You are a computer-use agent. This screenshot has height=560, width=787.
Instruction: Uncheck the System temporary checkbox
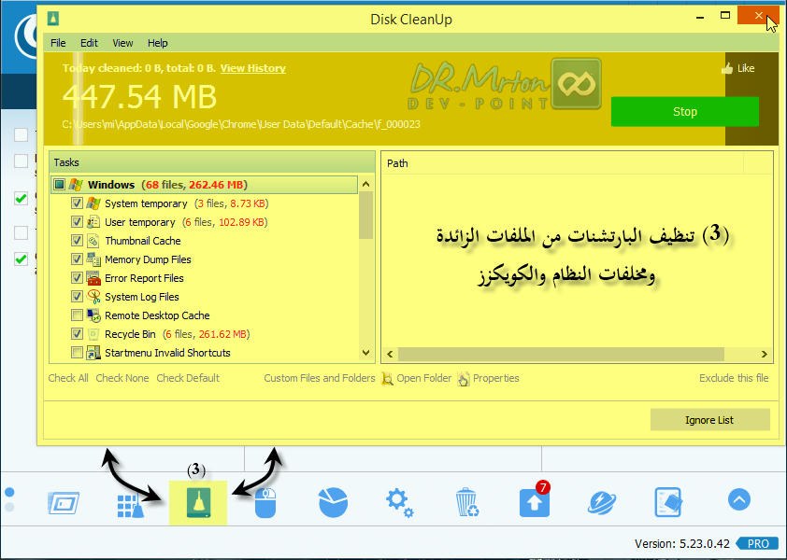coord(77,203)
